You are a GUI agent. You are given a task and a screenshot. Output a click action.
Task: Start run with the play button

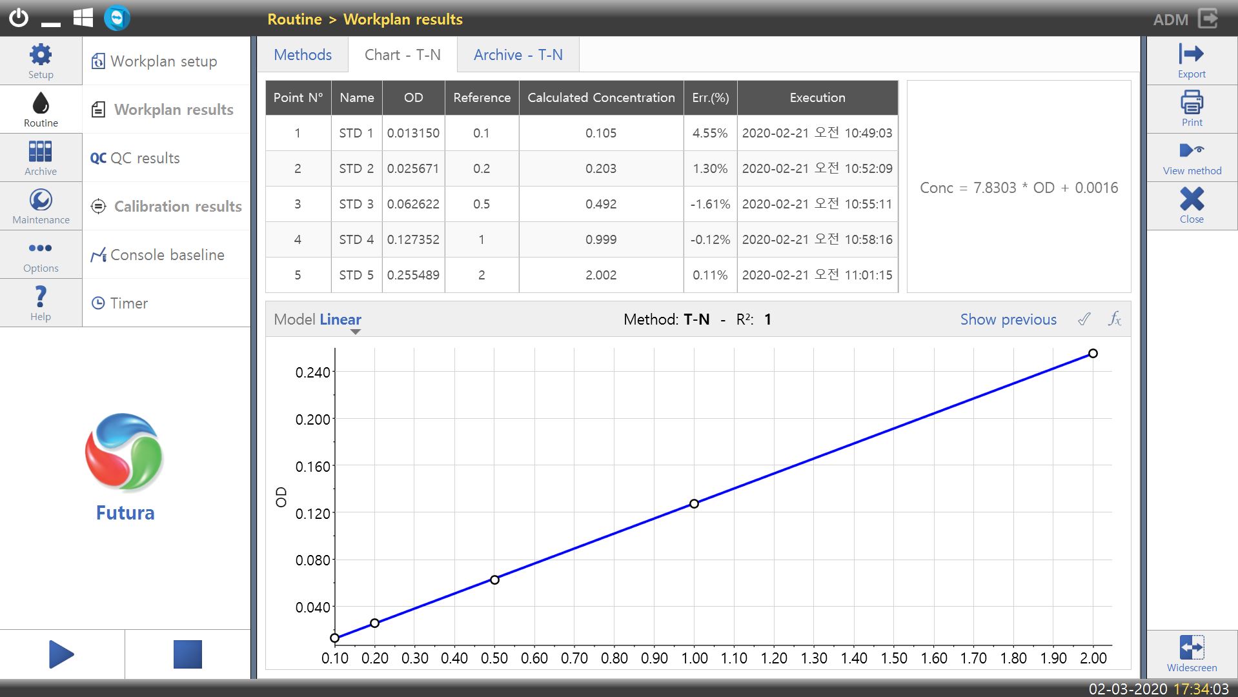[x=62, y=654]
